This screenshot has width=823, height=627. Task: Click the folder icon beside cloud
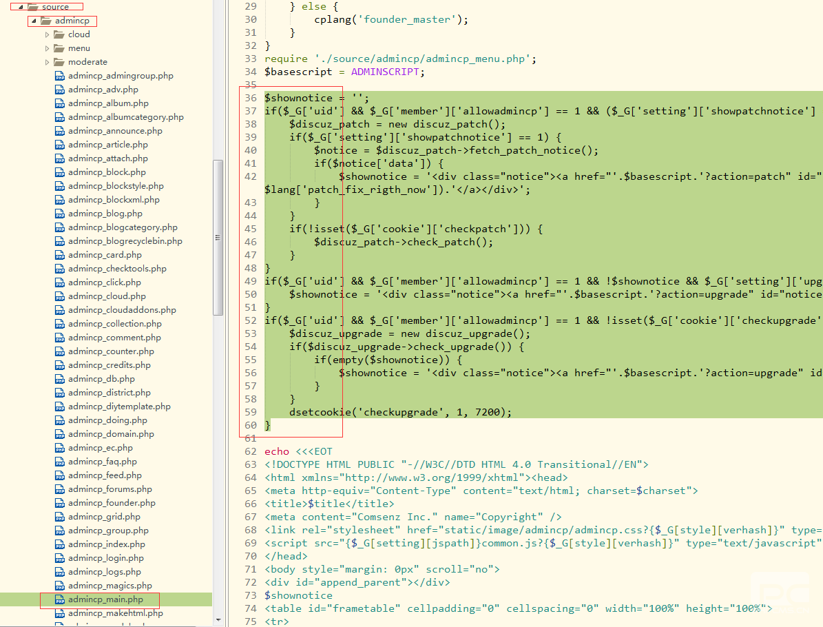coord(59,34)
